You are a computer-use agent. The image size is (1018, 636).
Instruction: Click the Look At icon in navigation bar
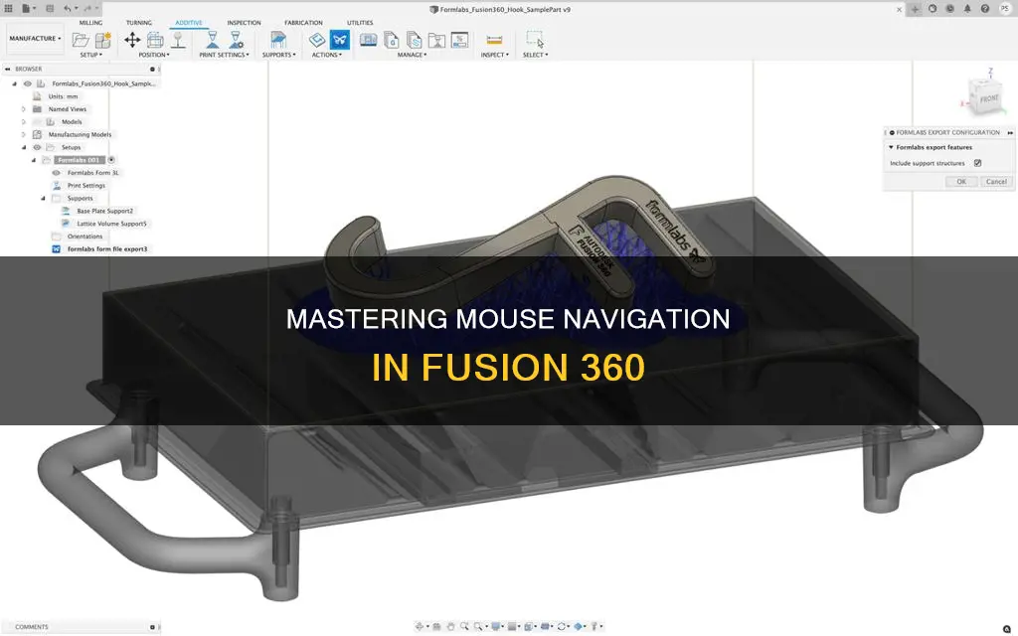[x=436, y=626]
